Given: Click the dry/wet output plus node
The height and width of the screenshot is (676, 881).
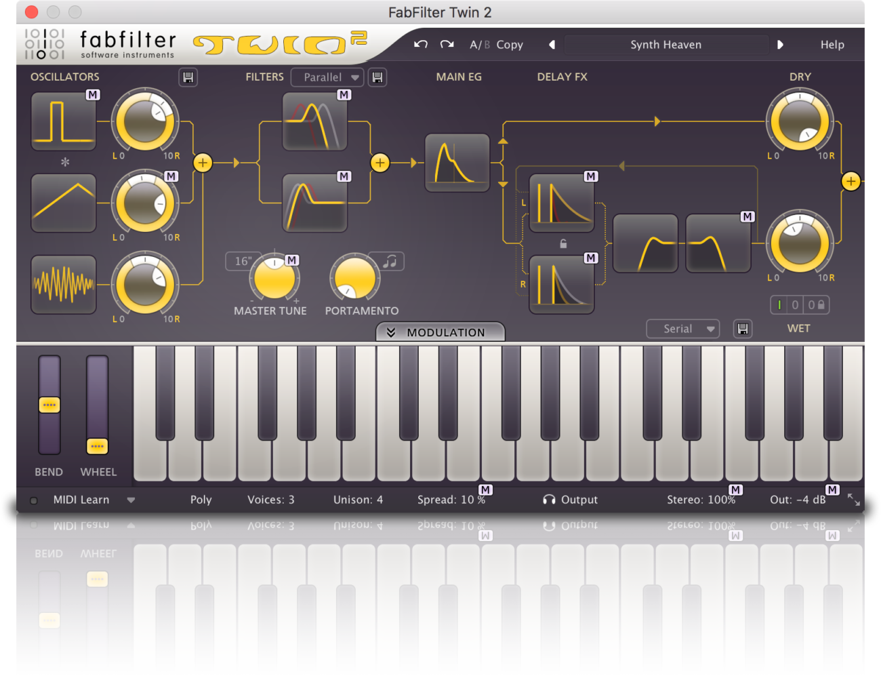Looking at the screenshot, I should [x=851, y=181].
